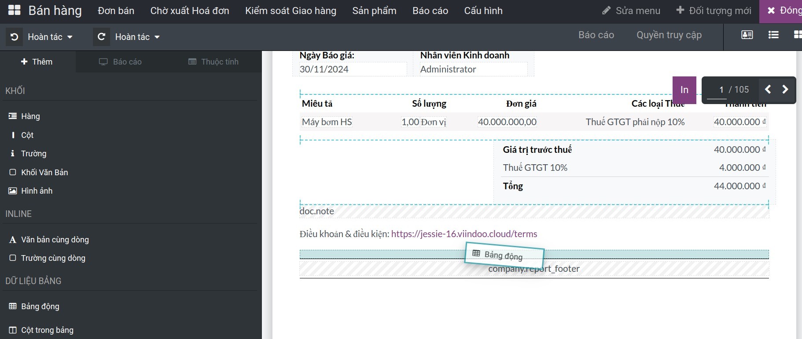Click the Bán hàng app title
The width and height of the screenshot is (802, 339).
coord(55,11)
